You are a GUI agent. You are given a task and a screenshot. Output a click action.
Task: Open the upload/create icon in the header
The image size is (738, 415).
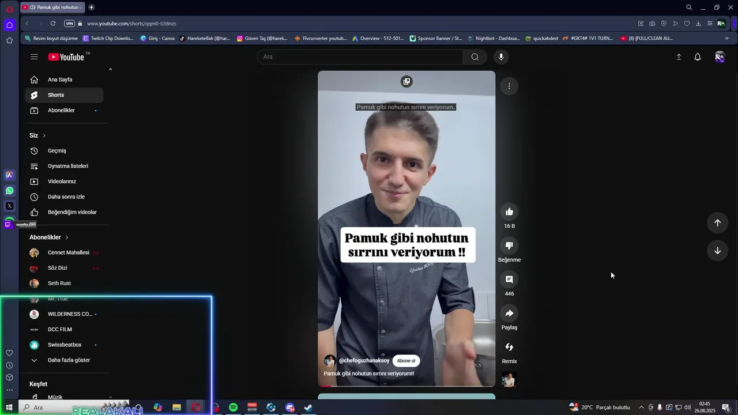(679, 56)
